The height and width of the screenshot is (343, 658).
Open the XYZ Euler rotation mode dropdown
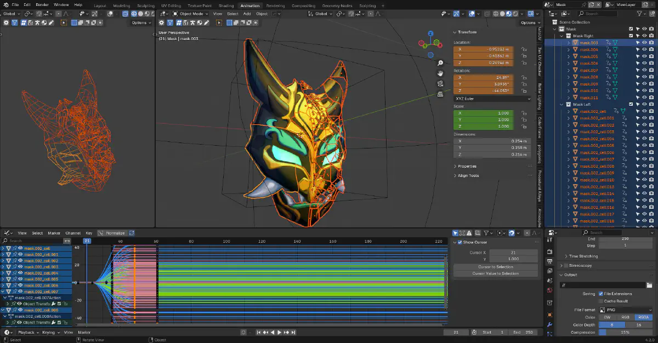[492, 99]
